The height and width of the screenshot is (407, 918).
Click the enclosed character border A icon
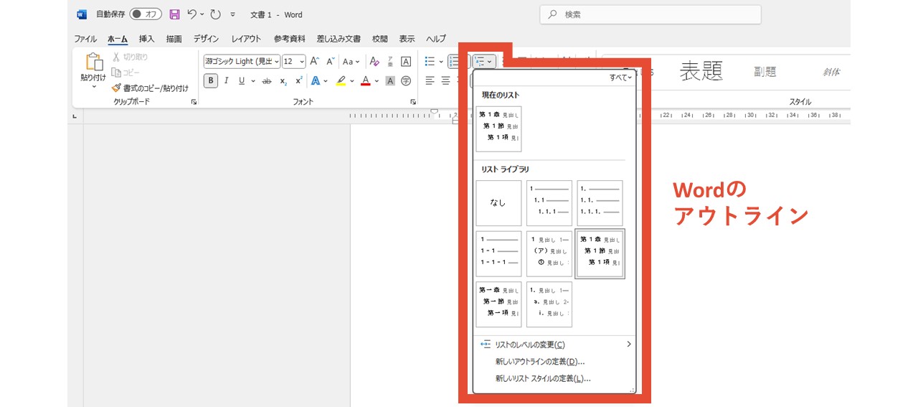406,62
